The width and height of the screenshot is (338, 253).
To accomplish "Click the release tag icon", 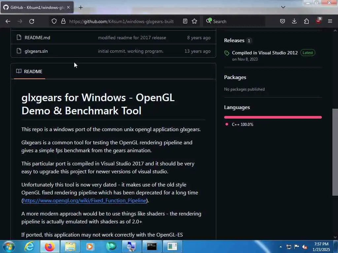I will pyautogui.click(x=227, y=53).
